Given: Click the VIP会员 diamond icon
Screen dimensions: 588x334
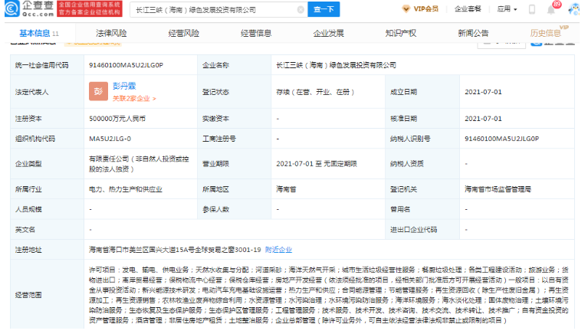Looking at the screenshot, I should click(406, 9).
